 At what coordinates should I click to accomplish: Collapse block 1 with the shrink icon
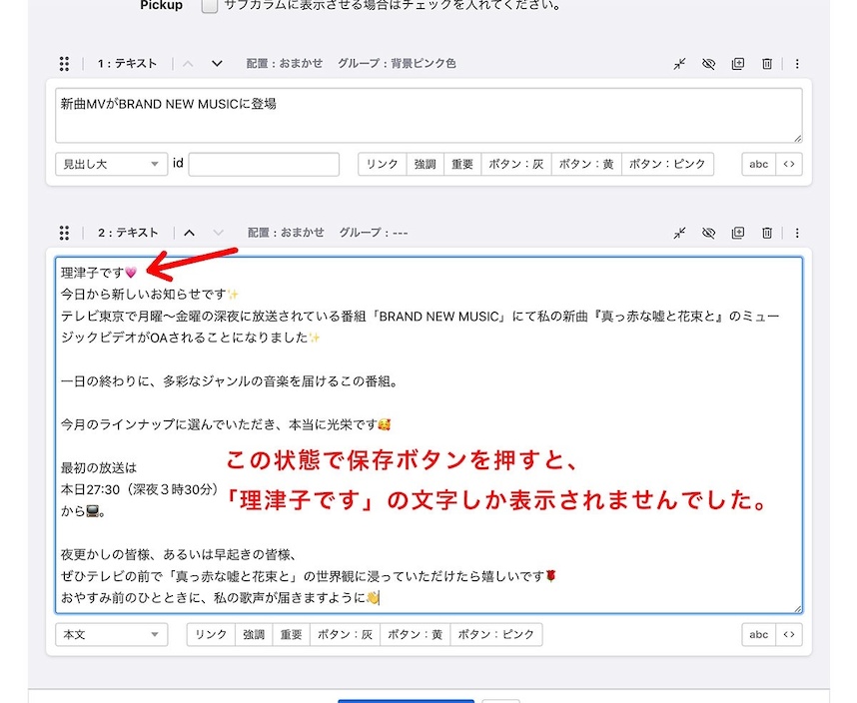(679, 64)
